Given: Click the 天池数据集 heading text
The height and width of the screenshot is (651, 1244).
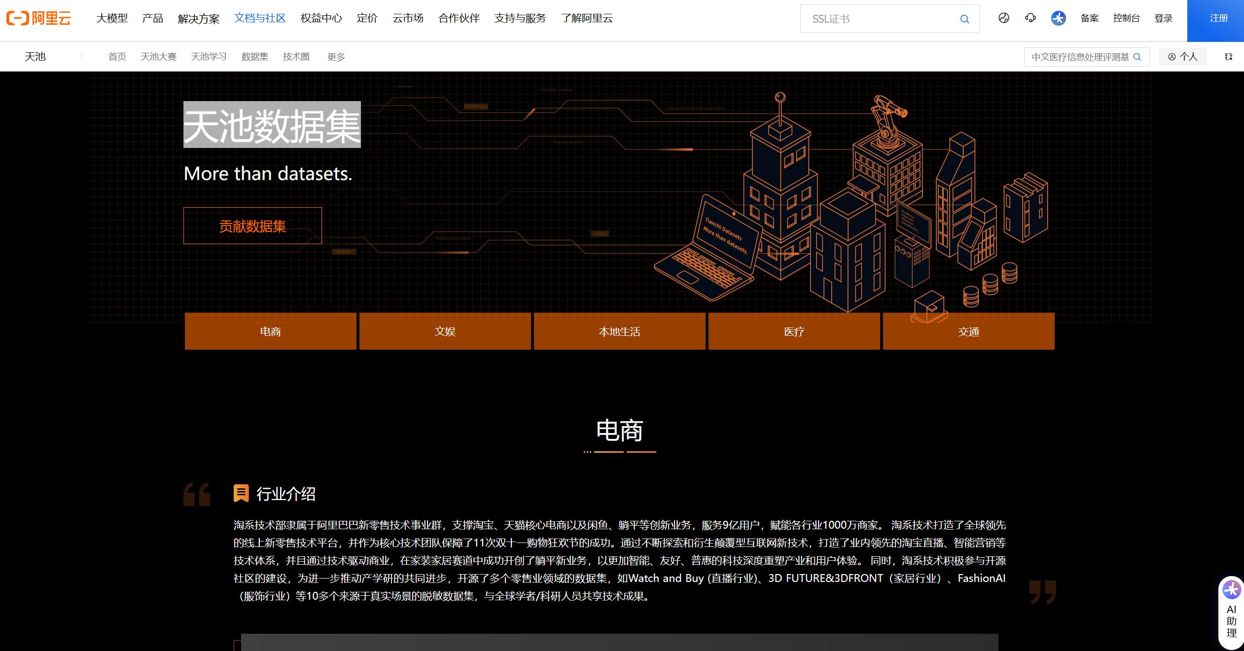Looking at the screenshot, I should click(272, 125).
